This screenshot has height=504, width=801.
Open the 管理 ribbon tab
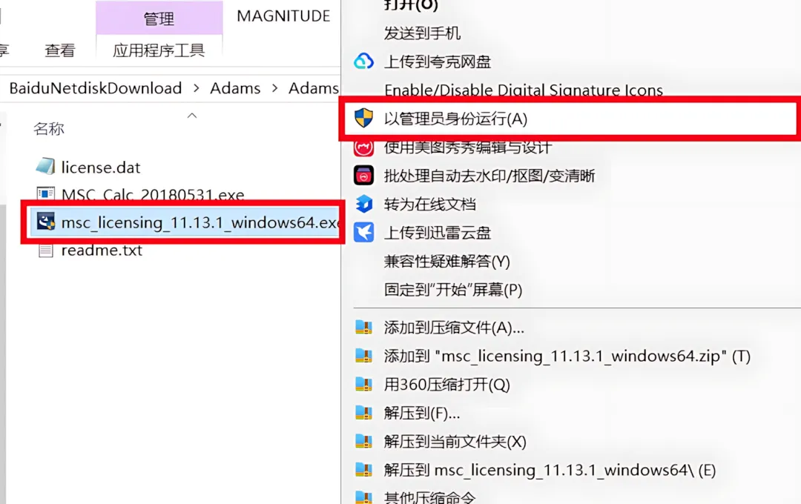point(159,19)
